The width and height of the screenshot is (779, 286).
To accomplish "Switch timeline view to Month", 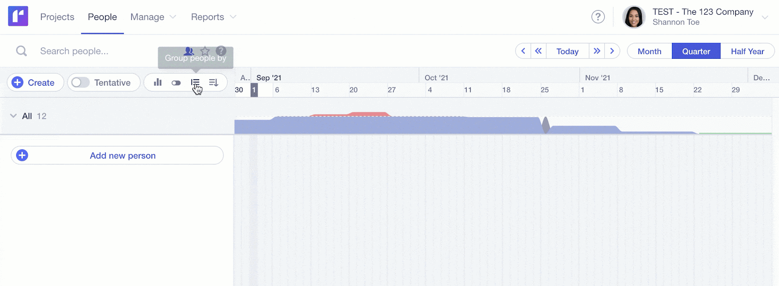I will 649,51.
